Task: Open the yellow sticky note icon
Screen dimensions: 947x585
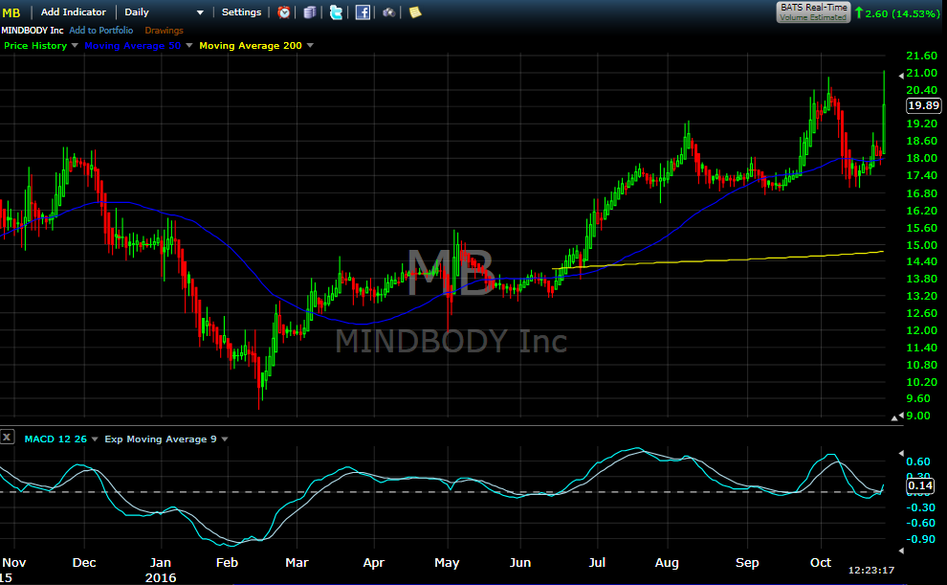Action: [x=415, y=12]
